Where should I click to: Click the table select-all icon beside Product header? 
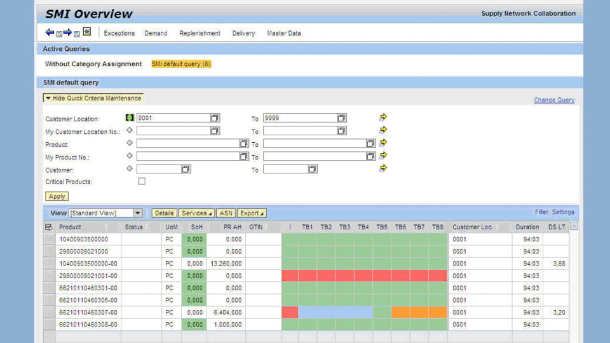tap(49, 227)
